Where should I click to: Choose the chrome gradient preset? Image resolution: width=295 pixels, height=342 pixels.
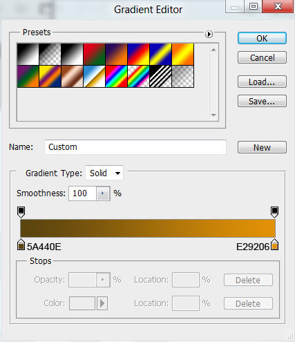(94, 76)
